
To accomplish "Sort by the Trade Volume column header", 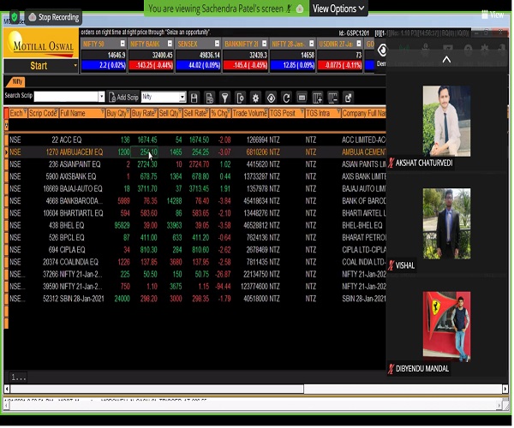I will click(x=250, y=113).
